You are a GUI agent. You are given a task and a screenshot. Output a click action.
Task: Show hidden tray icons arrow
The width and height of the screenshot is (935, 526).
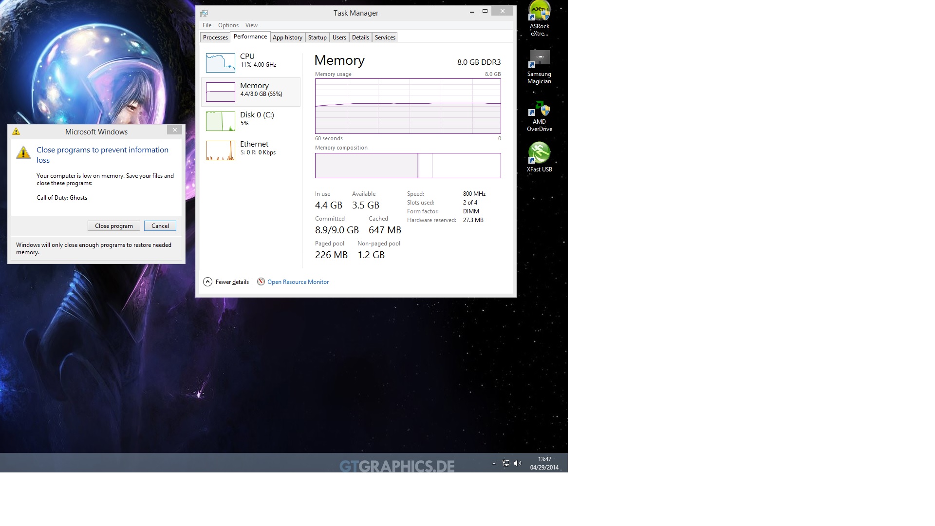494,463
